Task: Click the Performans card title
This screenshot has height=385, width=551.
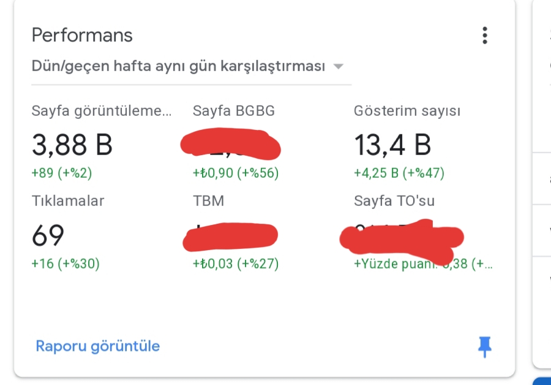Action: [82, 35]
